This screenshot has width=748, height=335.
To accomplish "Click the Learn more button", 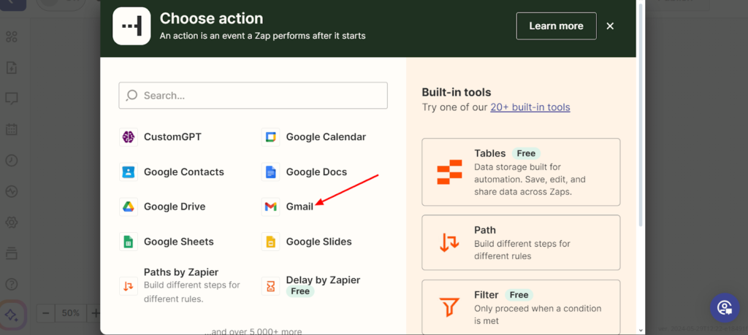I will click(556, 26).
